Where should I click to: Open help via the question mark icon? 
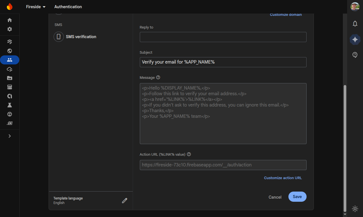point(355,55)
